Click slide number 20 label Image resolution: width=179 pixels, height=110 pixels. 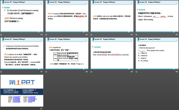point(177,71)
